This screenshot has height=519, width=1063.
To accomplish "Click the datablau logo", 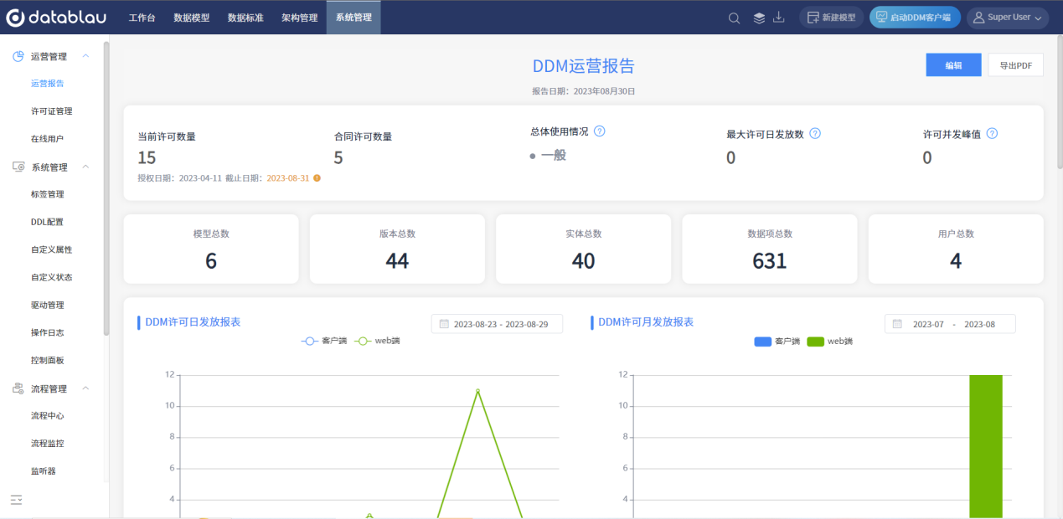I will click(x=57, y=18).
